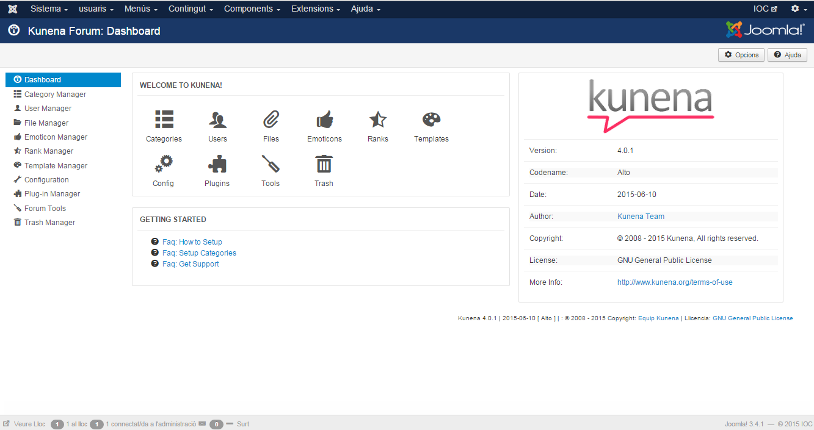Open the Components menu
The image size is (814, 430).
pos(252,9)
